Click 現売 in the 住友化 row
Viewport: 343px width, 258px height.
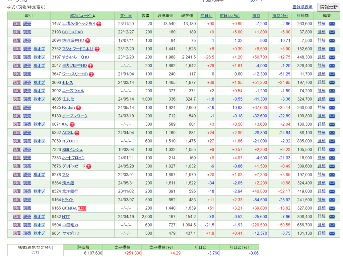click(x=27, y=99)
